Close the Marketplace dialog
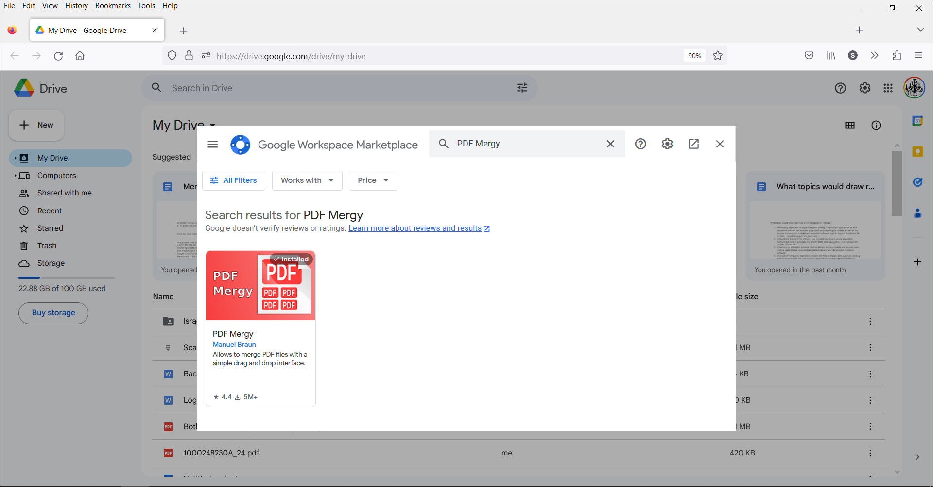Viewport: 933px width, 487px height. (x=720, y=144)
